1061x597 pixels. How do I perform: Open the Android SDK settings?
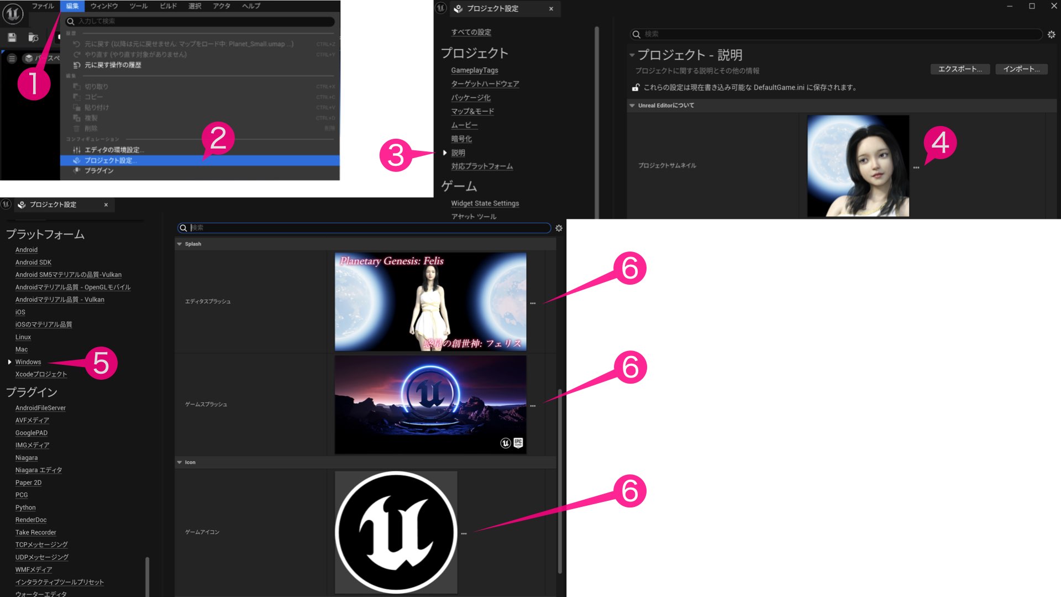[x=33, y=263]
